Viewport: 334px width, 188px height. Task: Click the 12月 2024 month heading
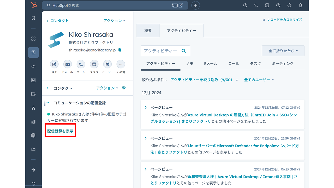(152, 93)
